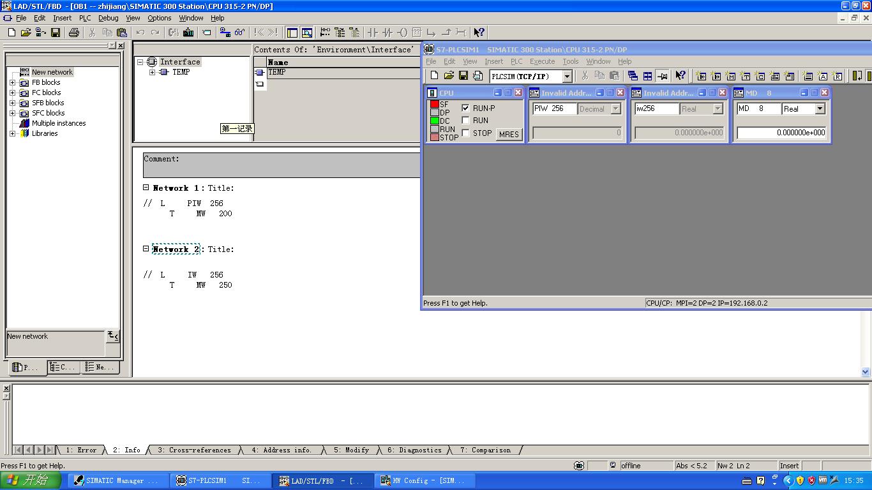Viewport: 872px width, 490px height.
Task: Toggle the monitor eyeglasses icon
Action: [x=240, y=33]
